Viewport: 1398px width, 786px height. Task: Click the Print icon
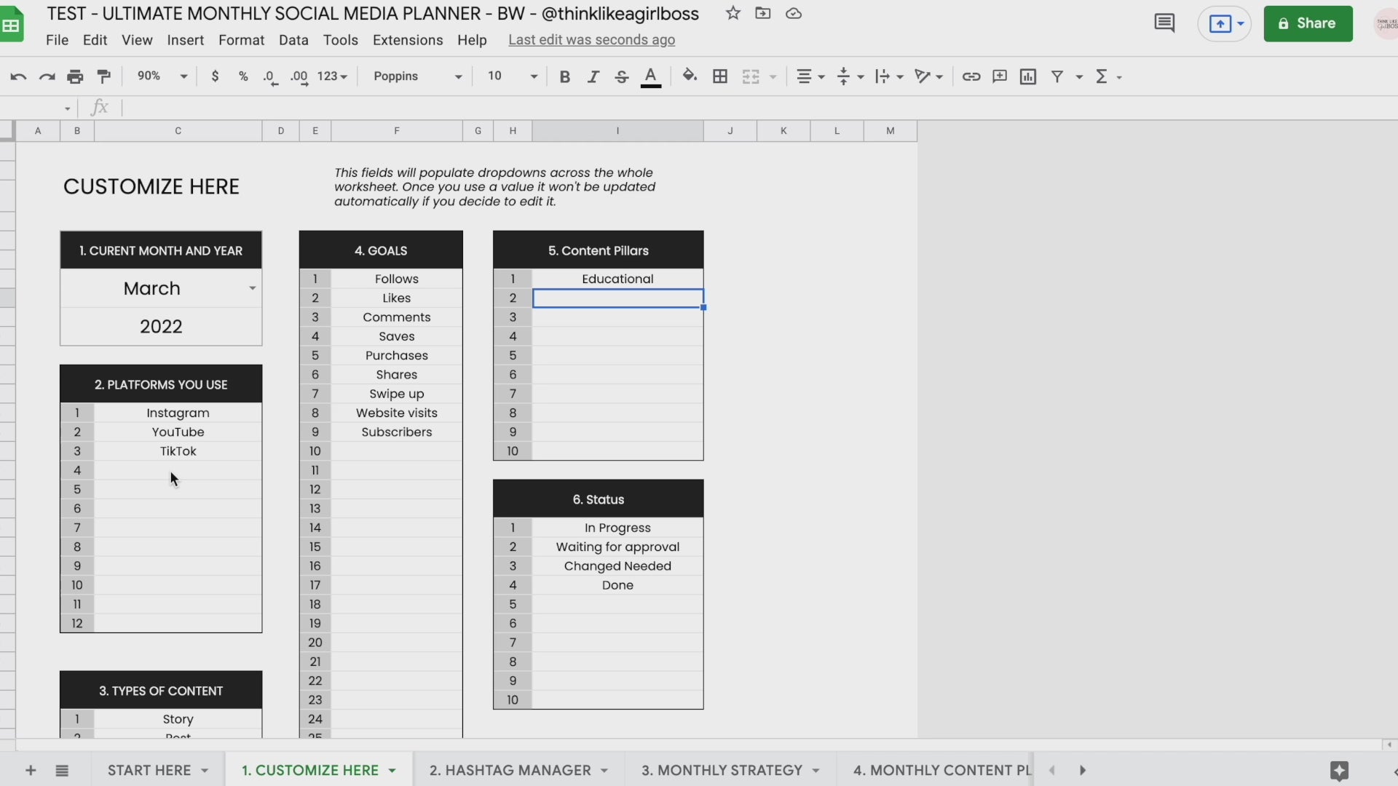coord(75,76)
